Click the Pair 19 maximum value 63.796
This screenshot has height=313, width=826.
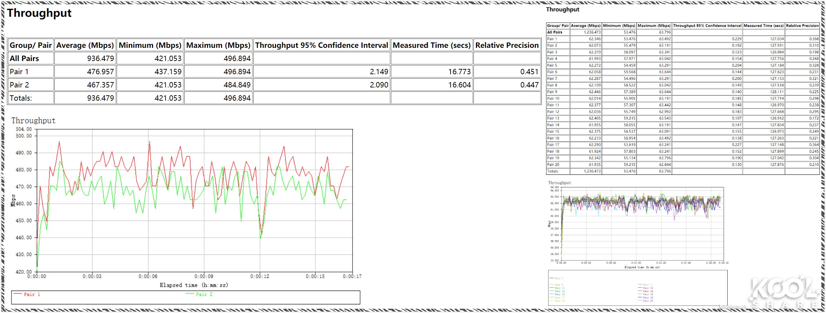click(x=665, y=158)
